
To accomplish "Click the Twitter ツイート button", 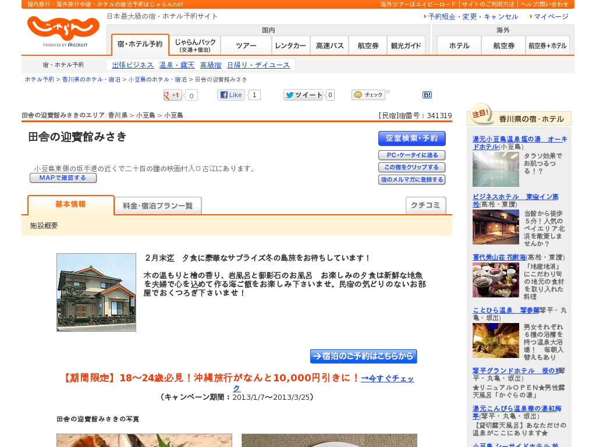I will [303, 95].
